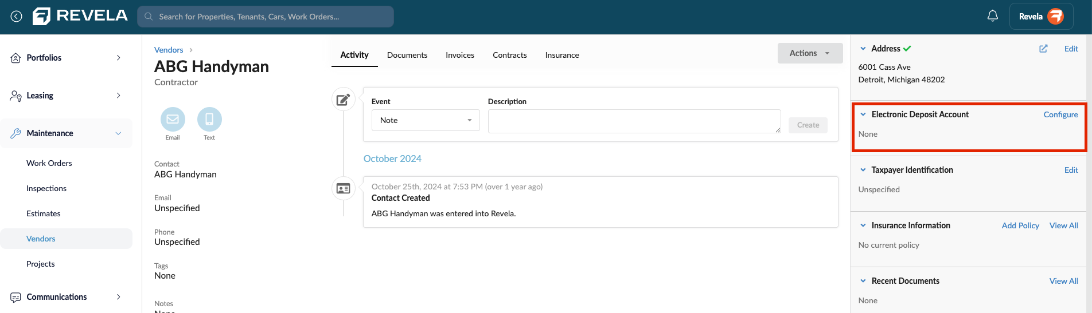
Task: Click the Add Policy link
Action: 1020,225
